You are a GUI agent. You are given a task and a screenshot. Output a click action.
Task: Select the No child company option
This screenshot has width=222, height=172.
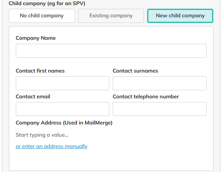click(x=42, y=16)
